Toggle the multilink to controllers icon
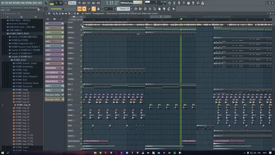The image size is (275, 155). click(94, 9)
